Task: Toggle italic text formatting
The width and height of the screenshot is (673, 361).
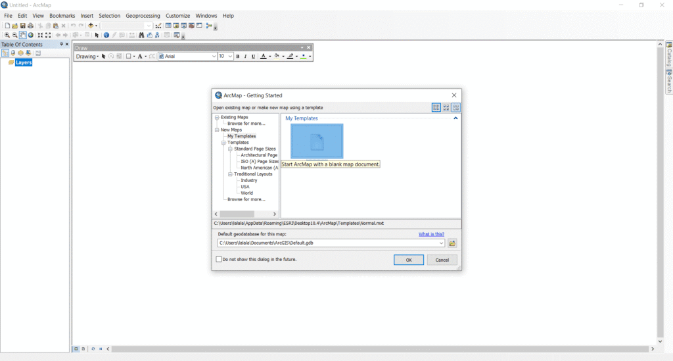Action: [246, 57]
